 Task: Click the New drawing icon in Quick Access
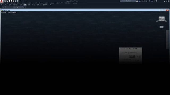5,1
